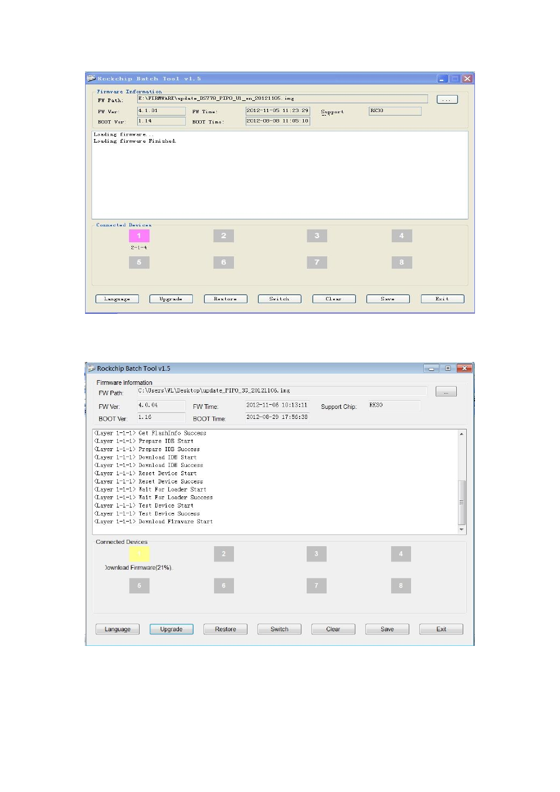Browse for firmware file in lower window
The image size is (560, 792).
click(446, 391)
